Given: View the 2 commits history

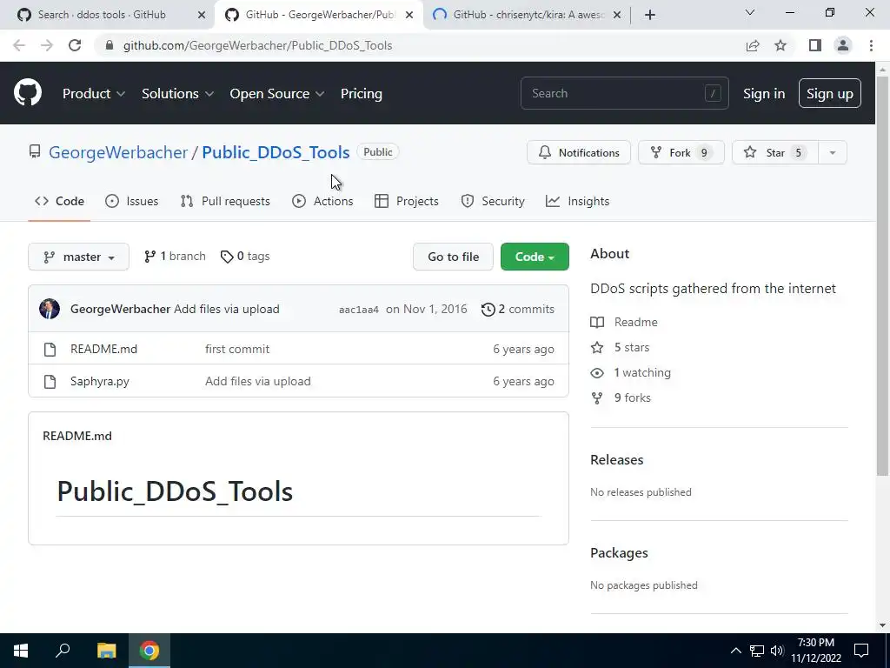Looking at the screenshot, I should pos(518,310).
